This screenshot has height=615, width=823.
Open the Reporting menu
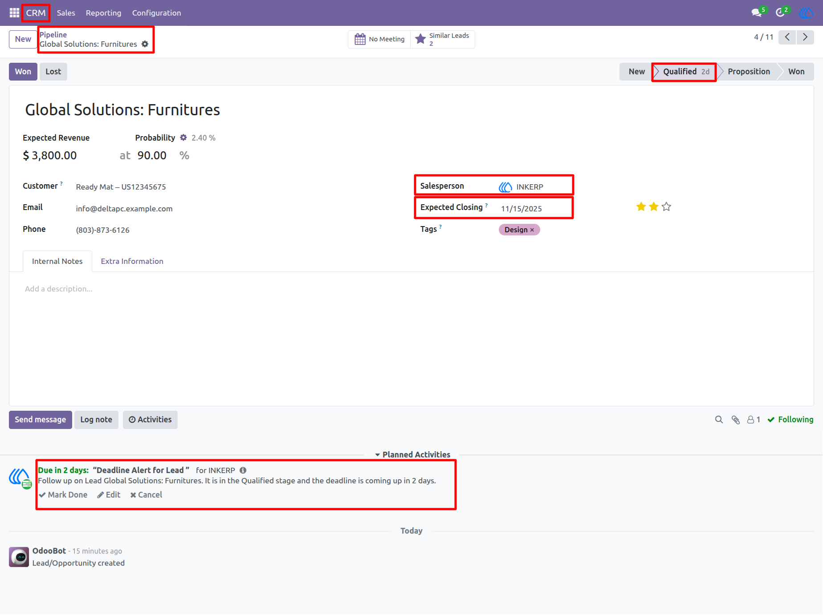pyautogui.click(x=103, y=13)
